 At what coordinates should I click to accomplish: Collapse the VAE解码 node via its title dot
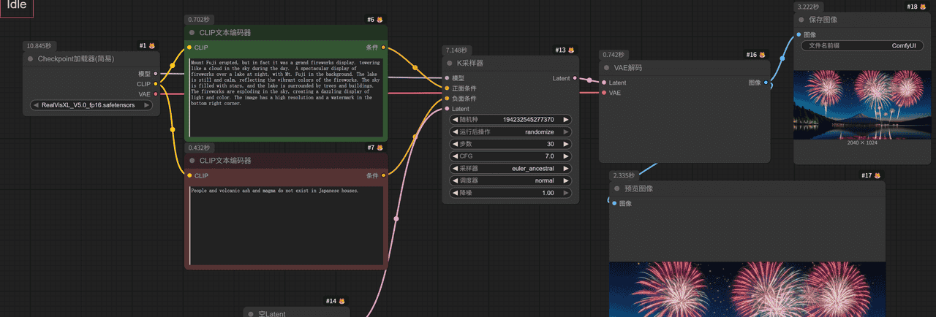pyautogui.click(x=608, y=67)
